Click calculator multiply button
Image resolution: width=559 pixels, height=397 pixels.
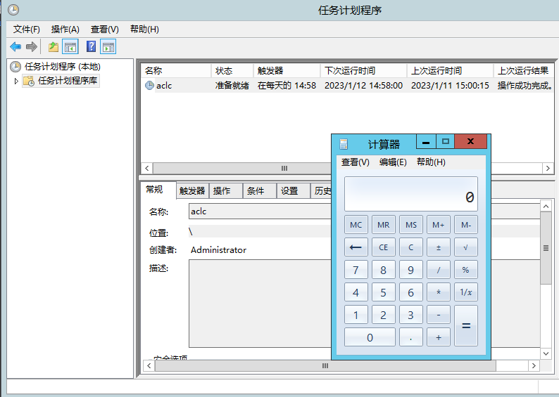point(438,292)
